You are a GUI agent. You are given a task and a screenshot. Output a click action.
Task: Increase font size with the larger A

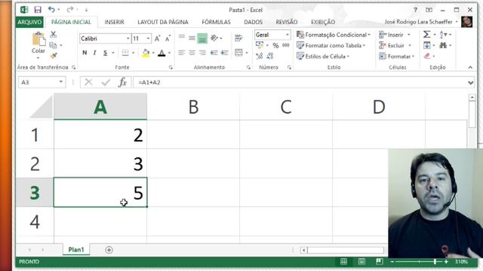coord(157,38)
